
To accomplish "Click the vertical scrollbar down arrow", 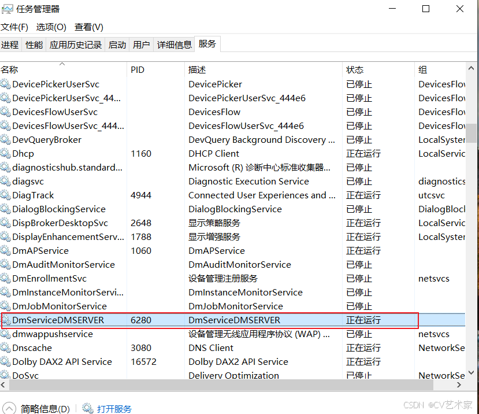I will click(x=471, y=372).
